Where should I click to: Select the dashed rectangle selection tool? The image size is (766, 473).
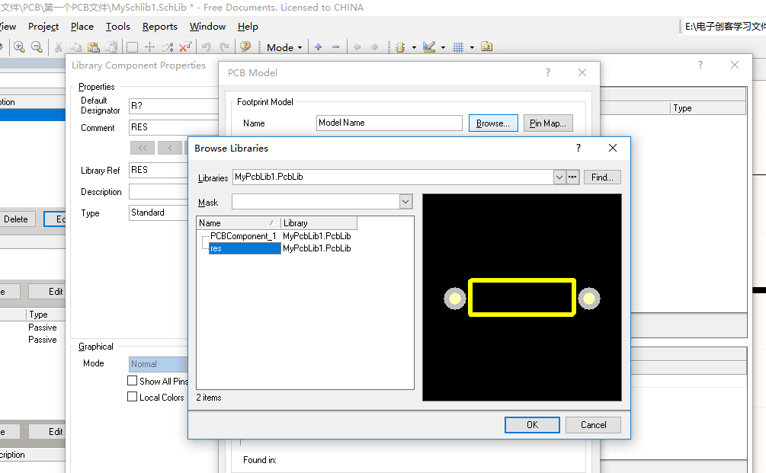point(132,47)
